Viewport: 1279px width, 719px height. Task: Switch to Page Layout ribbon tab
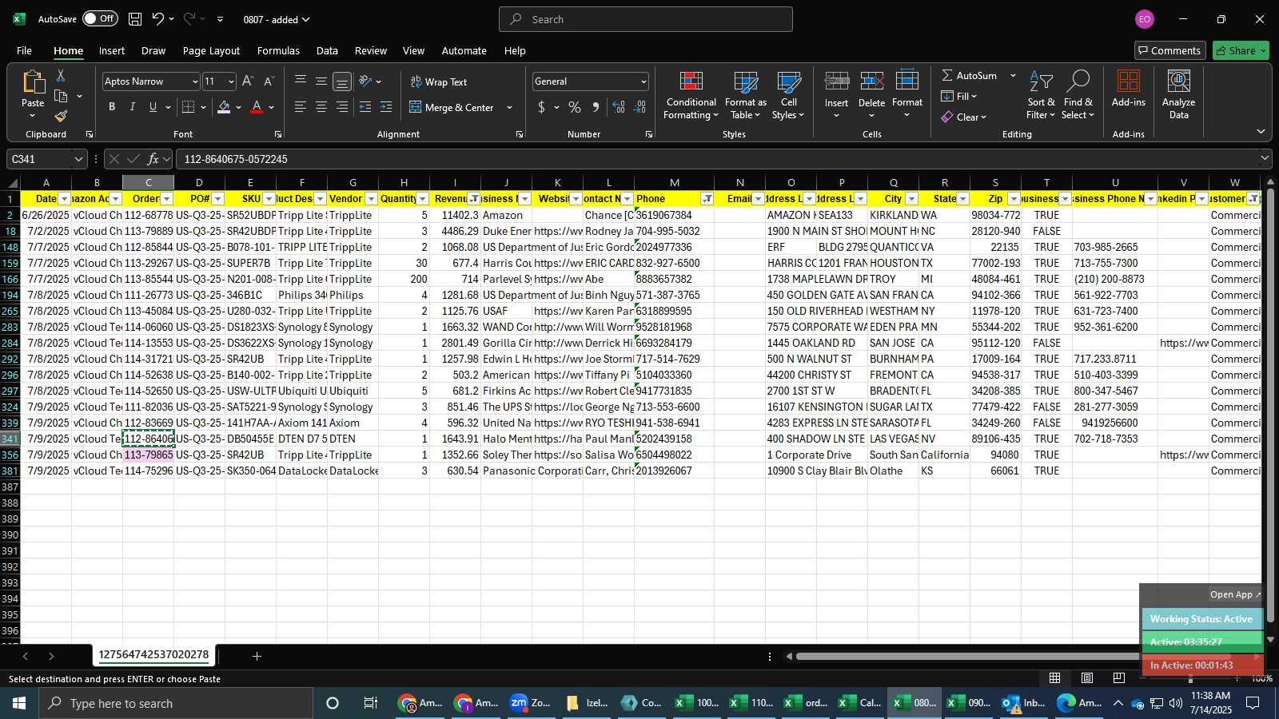coord(211,50)
